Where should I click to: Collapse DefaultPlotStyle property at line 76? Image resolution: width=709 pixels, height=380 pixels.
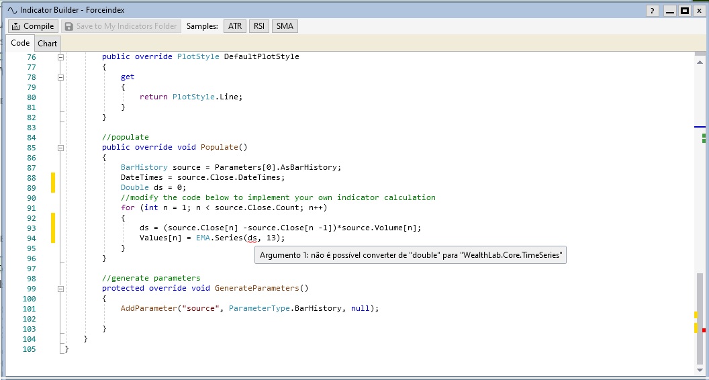61,58
